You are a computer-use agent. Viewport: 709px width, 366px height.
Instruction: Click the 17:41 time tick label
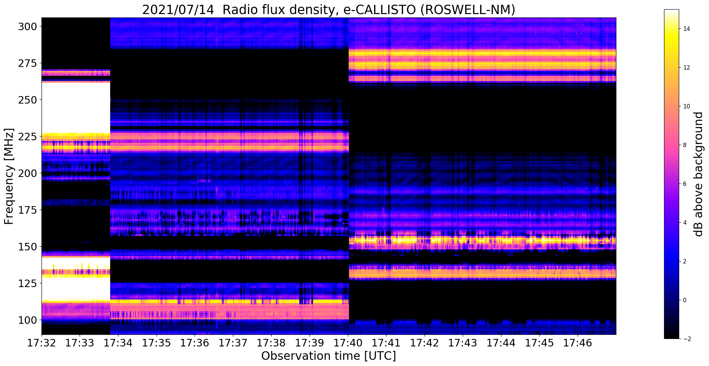pyautogui.click(x=386, y=343)
